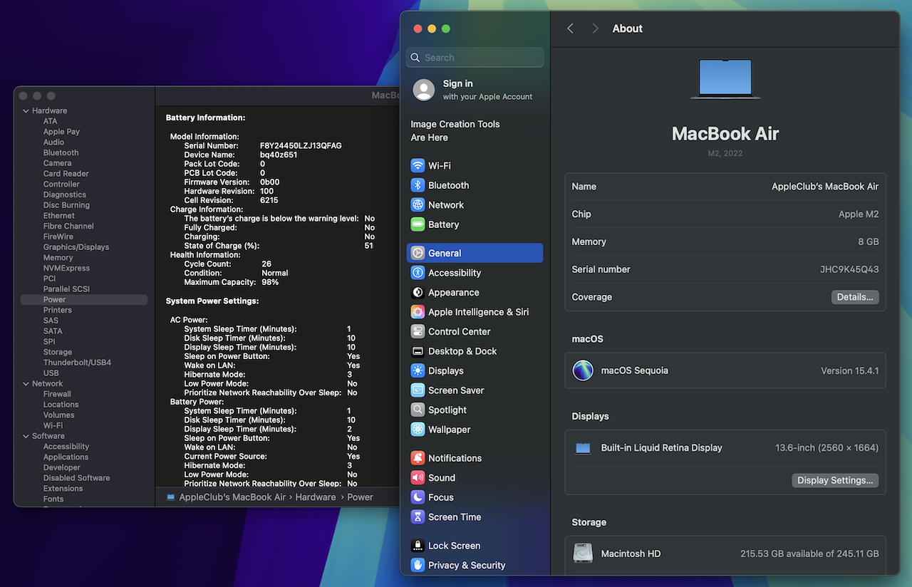Open the Appearance settings icon

pyautogui.click(x=418, y=292)
